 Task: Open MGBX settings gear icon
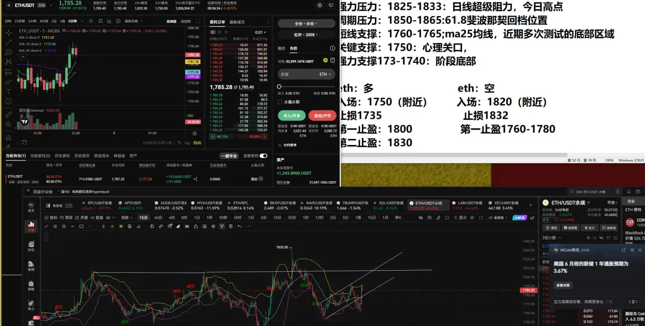click(319, 5)
